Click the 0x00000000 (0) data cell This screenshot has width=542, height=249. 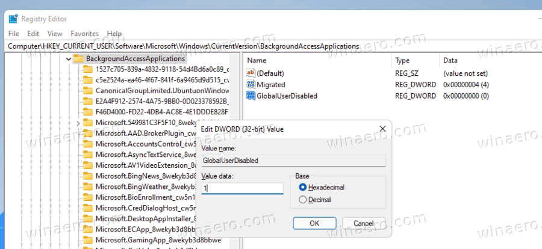pos(466,96)
